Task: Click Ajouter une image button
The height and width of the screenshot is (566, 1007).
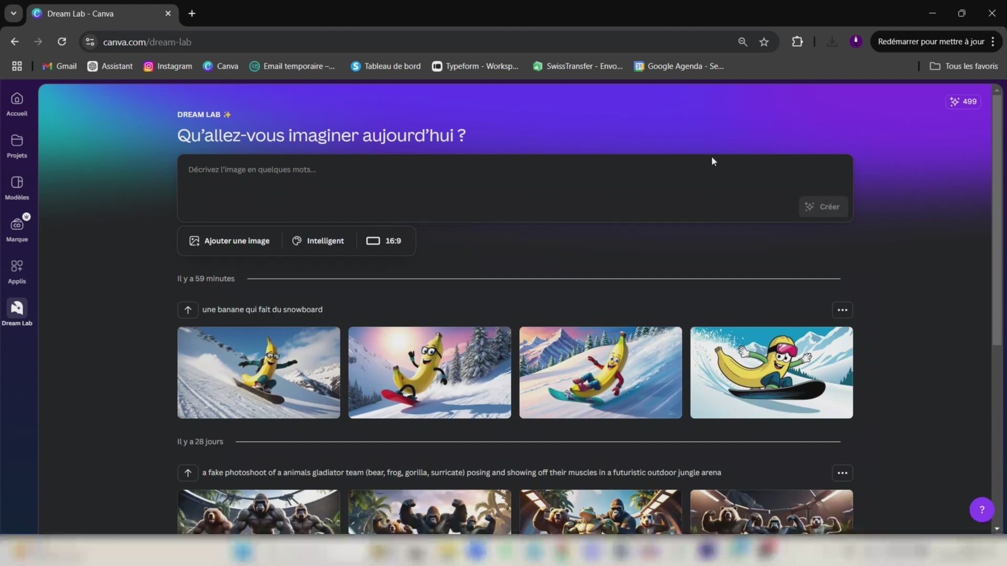Action: (229, 241)
